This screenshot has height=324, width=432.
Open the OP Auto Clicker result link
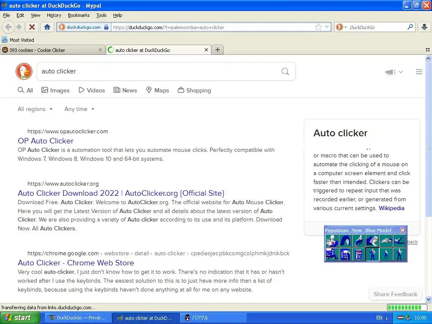coord(46,141)
